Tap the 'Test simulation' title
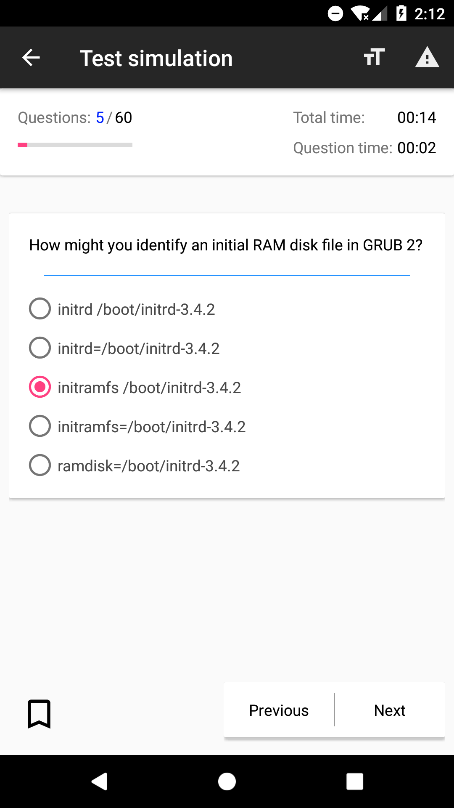The image size is (454, 808). click(x=156, y=58)
